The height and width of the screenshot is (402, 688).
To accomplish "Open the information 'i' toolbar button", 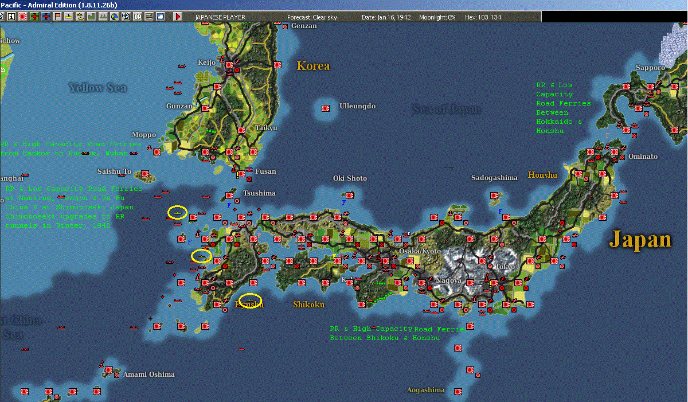I will coord(11,17).
